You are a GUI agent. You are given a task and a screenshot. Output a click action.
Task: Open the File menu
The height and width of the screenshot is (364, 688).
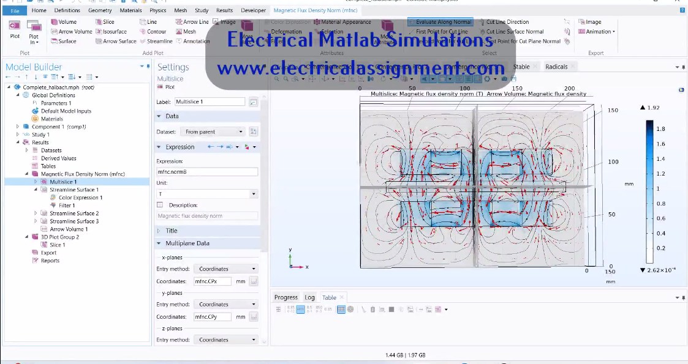coord(15,10)
